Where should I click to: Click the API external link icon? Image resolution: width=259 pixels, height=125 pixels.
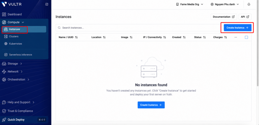point(248,17)
